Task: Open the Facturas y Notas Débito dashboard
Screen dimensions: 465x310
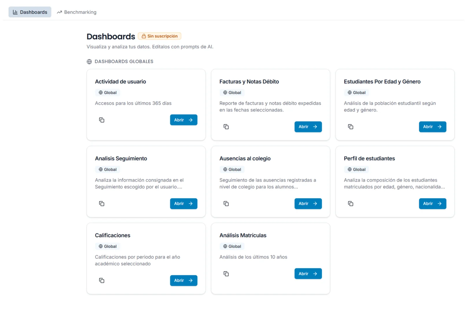Action: point(308,127)
